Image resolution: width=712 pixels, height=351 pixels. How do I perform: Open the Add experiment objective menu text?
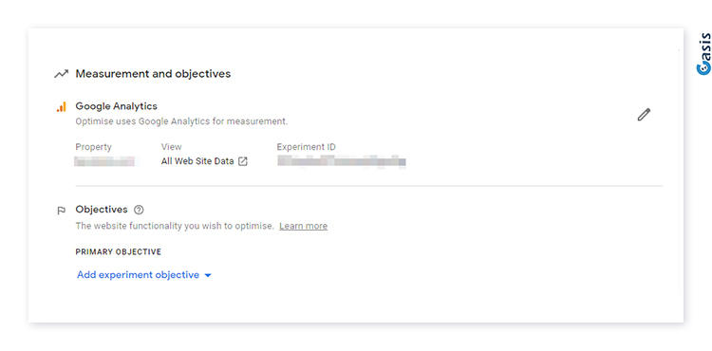[138, 275]
